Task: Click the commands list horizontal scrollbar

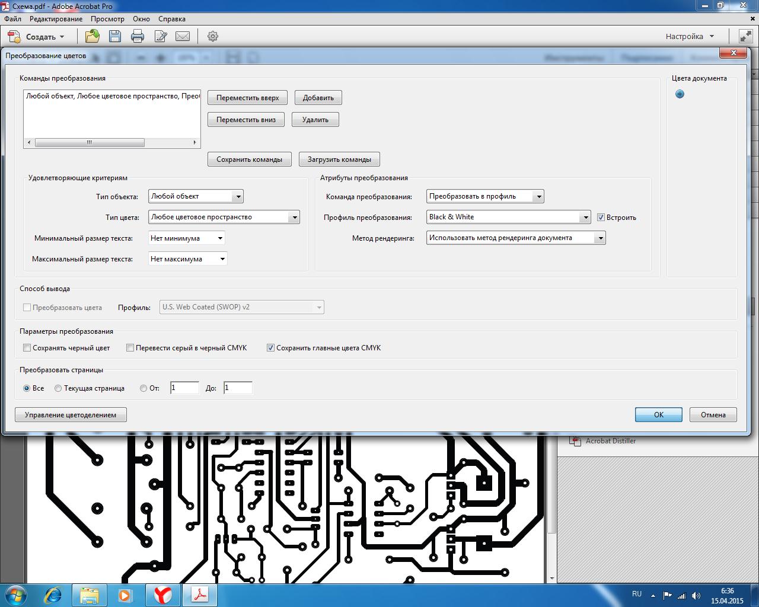Action: point(112,142)
